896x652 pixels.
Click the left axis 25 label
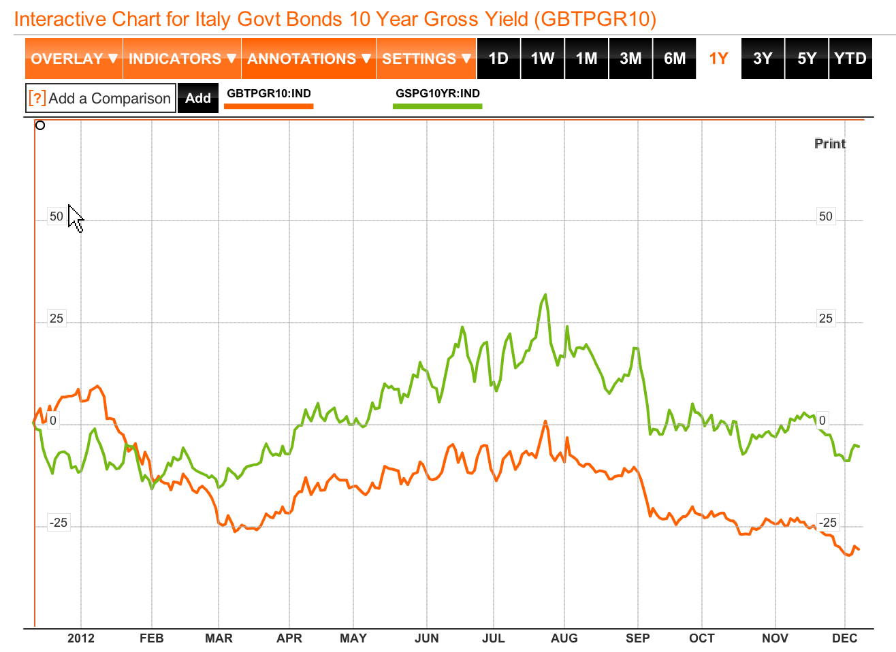56,319
